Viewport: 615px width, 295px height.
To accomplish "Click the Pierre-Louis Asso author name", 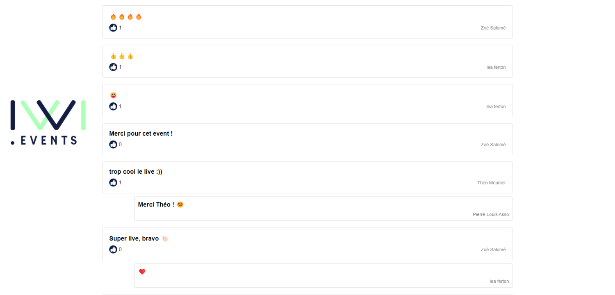I will tap(491, 214).
